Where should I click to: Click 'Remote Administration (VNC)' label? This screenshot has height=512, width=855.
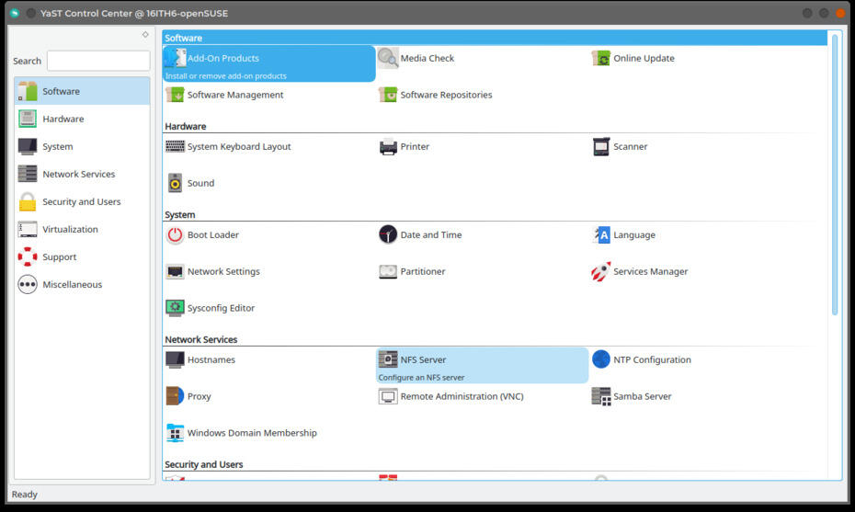coord(462,396)
